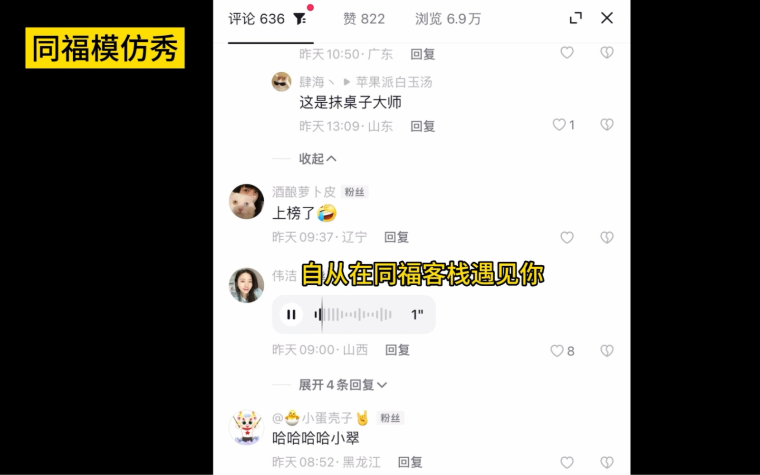Expand the comments panel to full screen

point(576,19)
